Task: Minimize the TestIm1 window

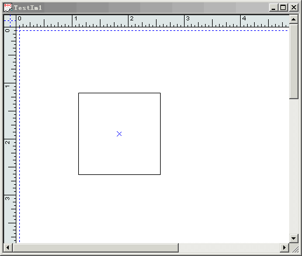Action: click(x=273, y=8)
